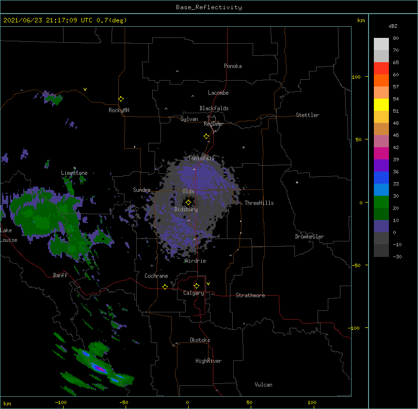Click the white cross marker west of Drumheller
418x409 pixels.
point(297,182)
